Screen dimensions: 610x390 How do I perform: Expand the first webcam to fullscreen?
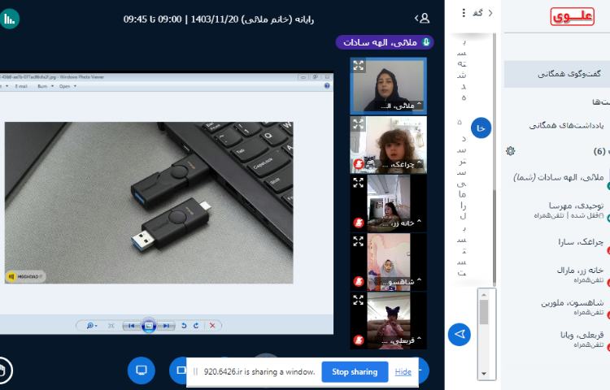tap(358, 65)
